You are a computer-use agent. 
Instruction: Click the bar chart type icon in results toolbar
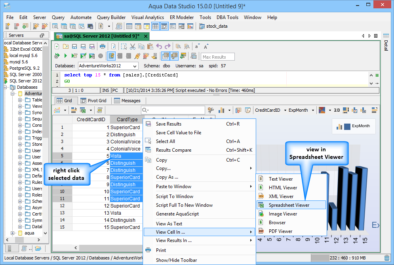tap(221, 110)
